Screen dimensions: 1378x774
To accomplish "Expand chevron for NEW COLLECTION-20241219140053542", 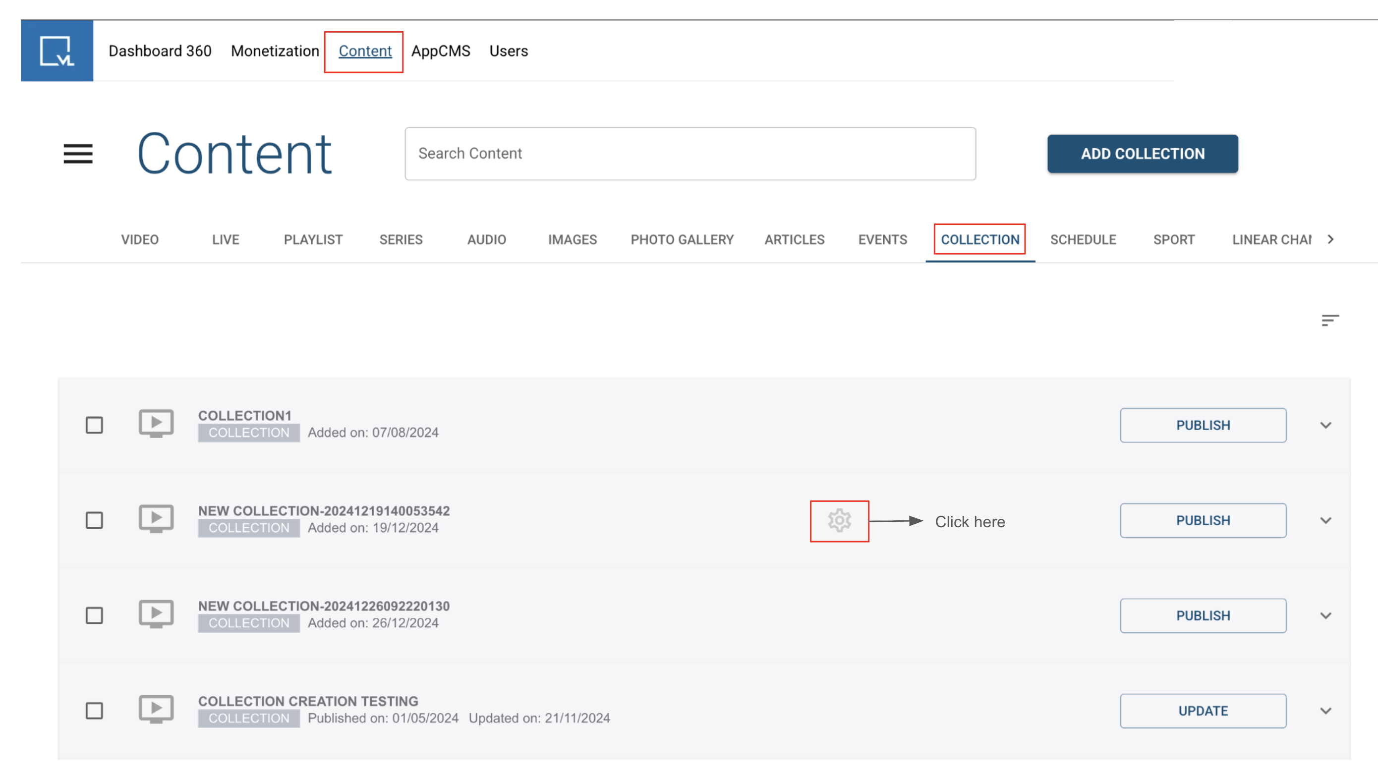I will 1325,520.
